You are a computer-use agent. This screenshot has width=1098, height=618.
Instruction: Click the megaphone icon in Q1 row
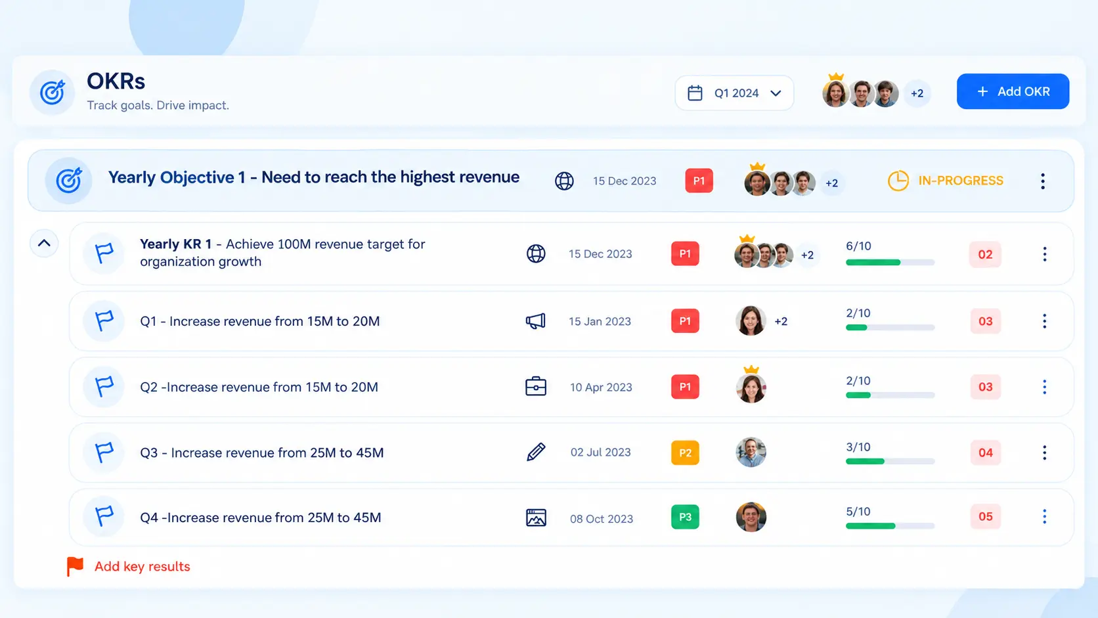(536, 321)
